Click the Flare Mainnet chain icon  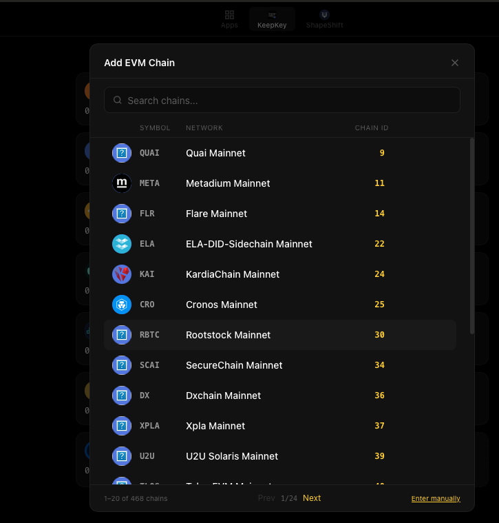point(122,214)
